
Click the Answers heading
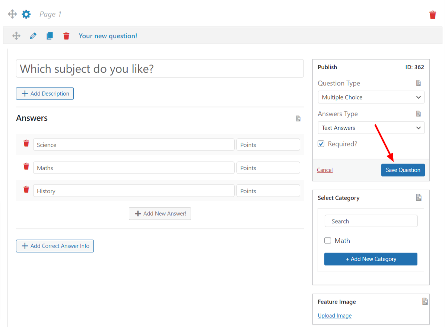tap(32, 118)
